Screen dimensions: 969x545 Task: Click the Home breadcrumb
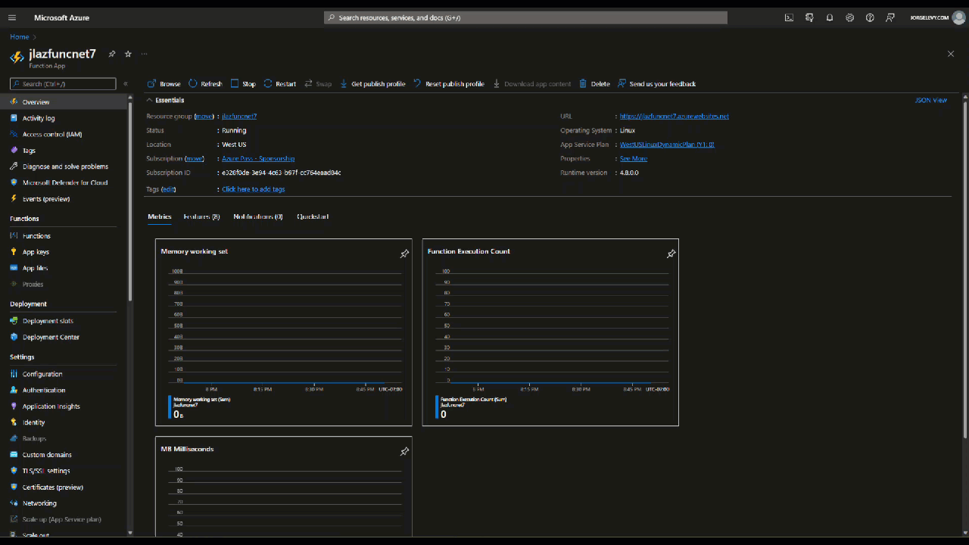click(x=20, y=36)
